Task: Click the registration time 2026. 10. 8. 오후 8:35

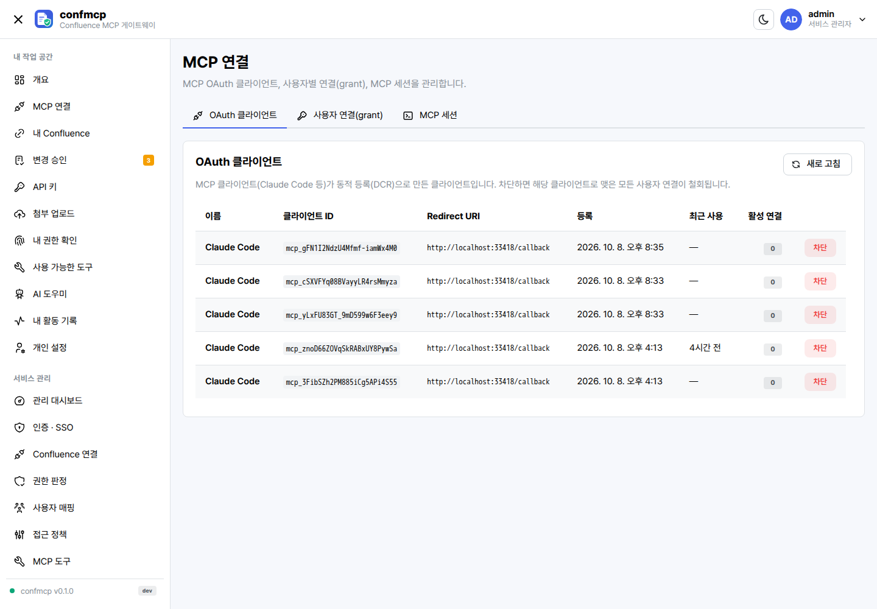Action: tap(621, 247)
